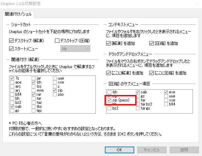The width and height of the screenshot is (202, 156).
Task: Open the 関連付け/シェル tab
Action: point(18,14)
